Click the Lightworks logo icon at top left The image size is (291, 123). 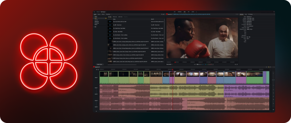click(x=95, y=12)
